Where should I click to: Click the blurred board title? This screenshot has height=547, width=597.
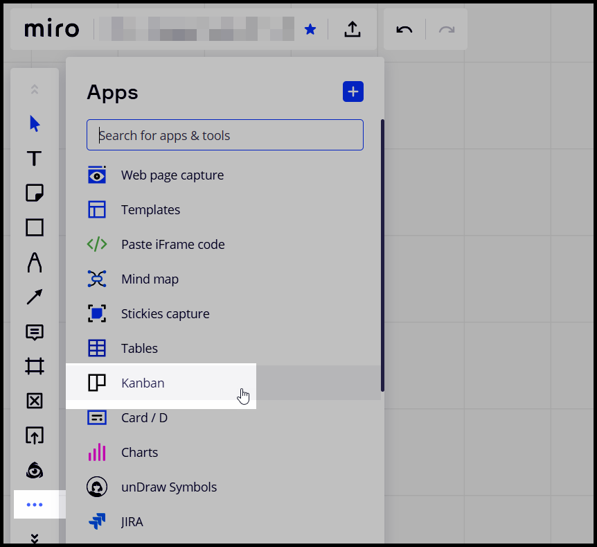coord(197,29)
